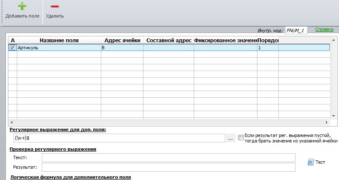339x180 pixels.
Task: Click the green plus Add field icon
Action: tap(22, 6)
